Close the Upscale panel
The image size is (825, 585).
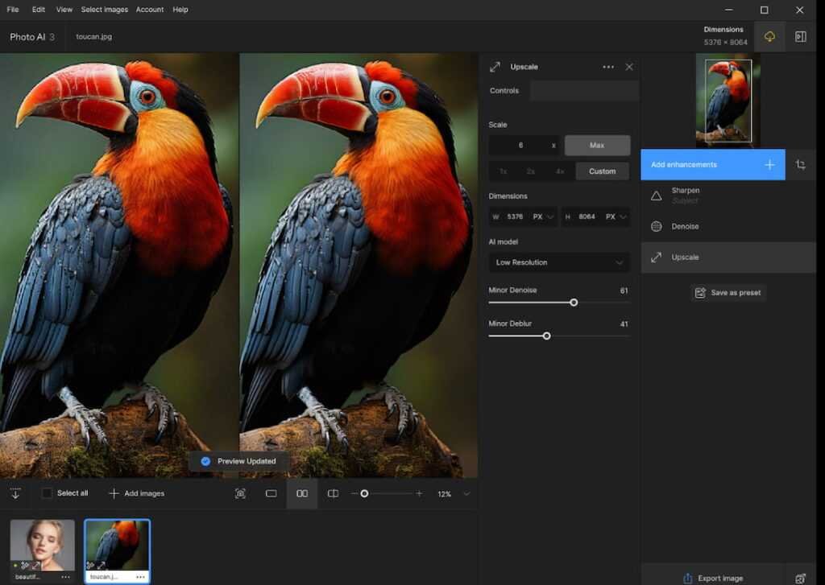[x=629, y=67]
